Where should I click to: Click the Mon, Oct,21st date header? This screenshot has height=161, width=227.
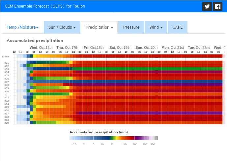click(x=173, y=48)
